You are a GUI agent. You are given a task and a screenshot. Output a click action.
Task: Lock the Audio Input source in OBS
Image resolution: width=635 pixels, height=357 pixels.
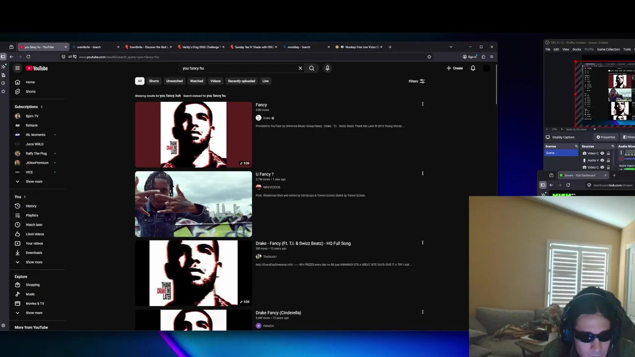[x=608, y=160]
